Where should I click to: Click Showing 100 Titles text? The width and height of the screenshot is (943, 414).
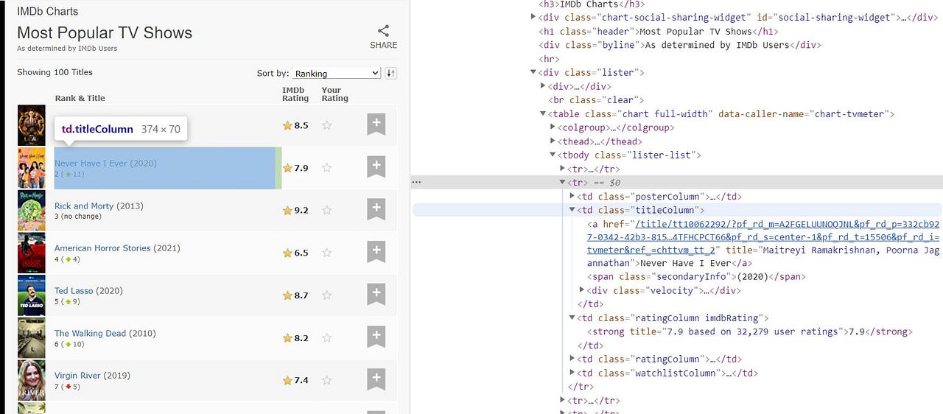coord(55,72)
